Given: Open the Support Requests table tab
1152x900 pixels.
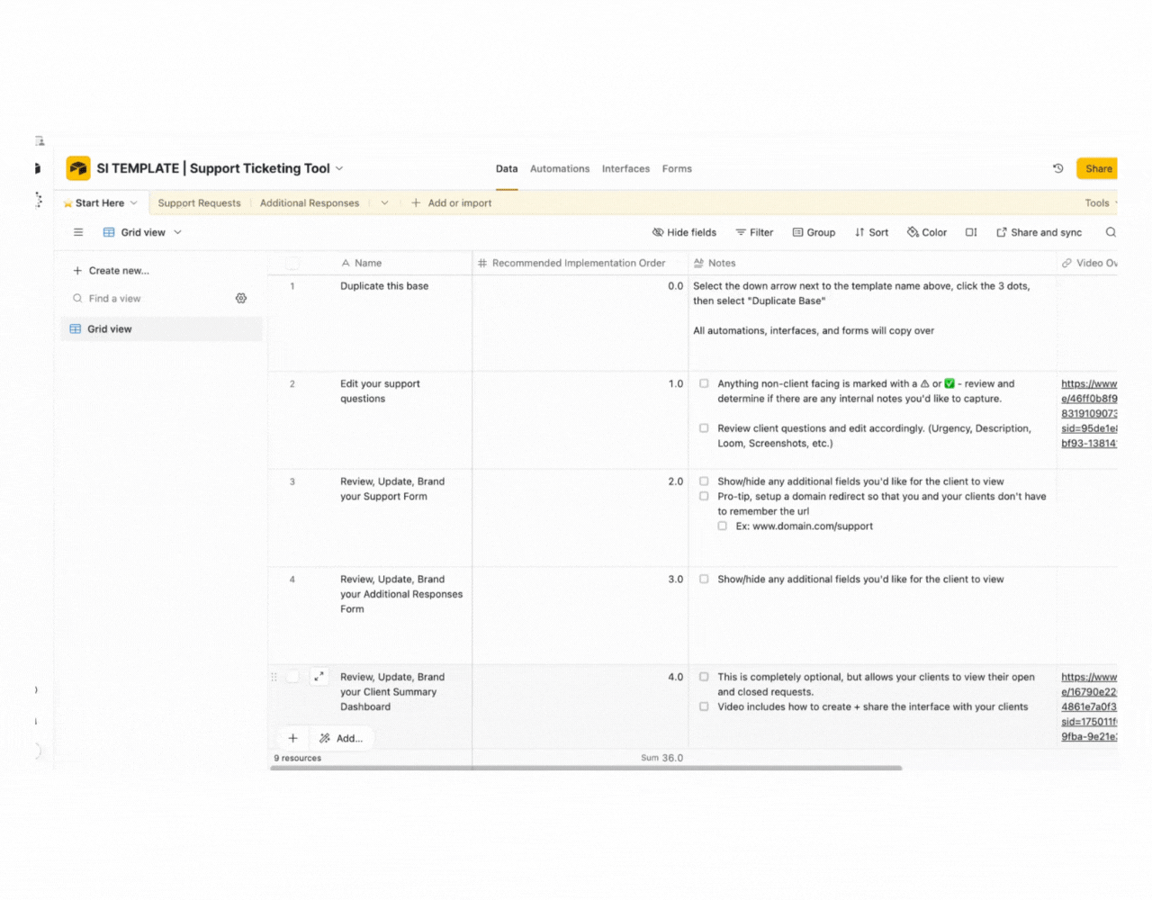Looking at the screenshot, I should pyautogui.click(x=200, y=203).
